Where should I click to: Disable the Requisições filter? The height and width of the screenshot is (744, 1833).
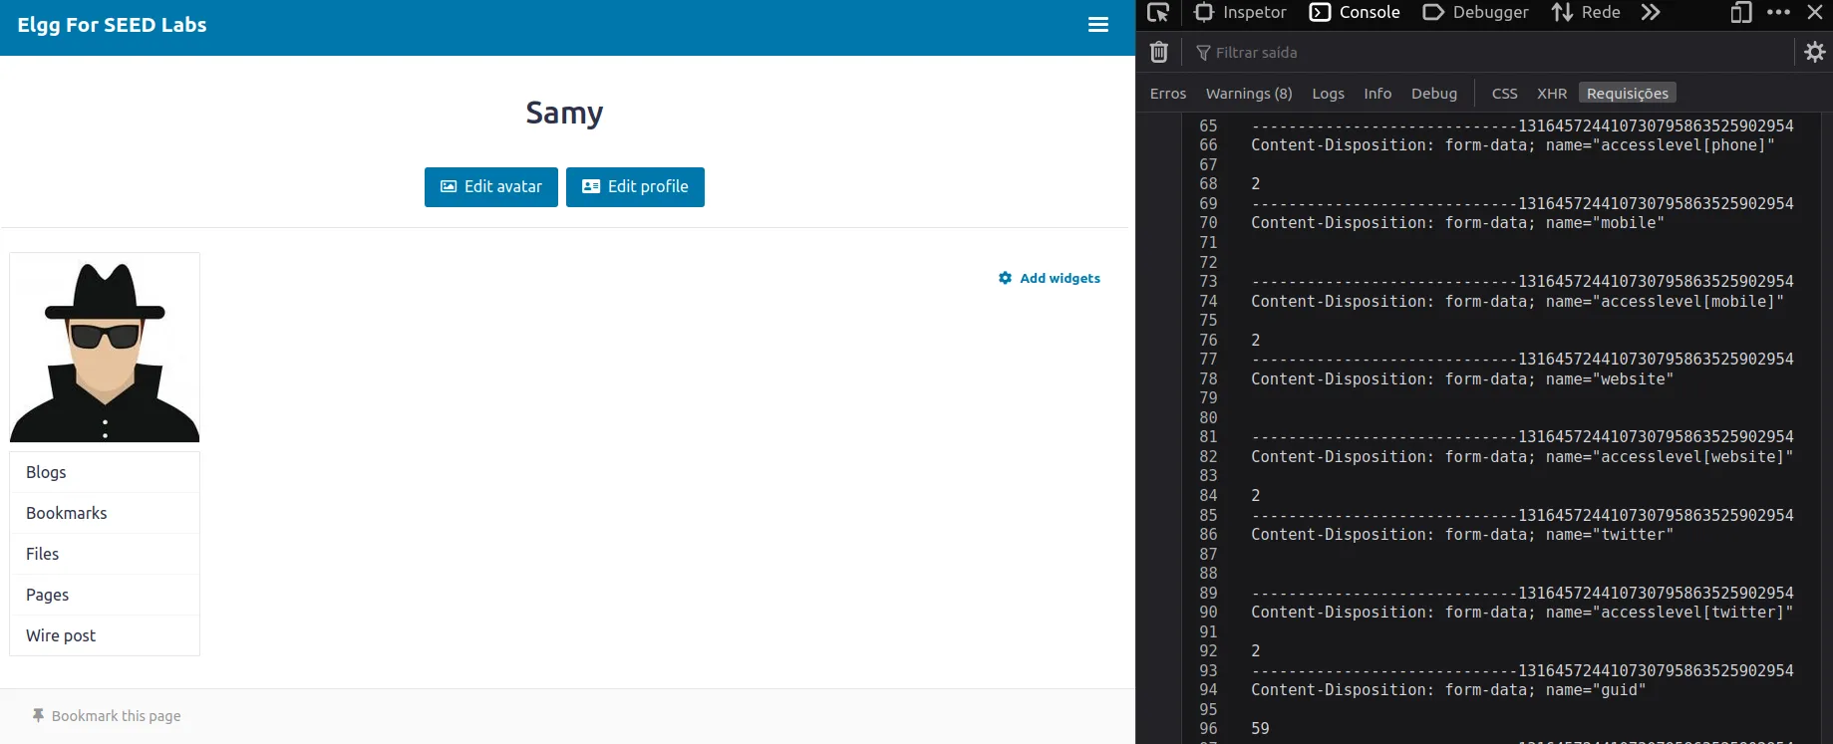(x=1627, y=94)
